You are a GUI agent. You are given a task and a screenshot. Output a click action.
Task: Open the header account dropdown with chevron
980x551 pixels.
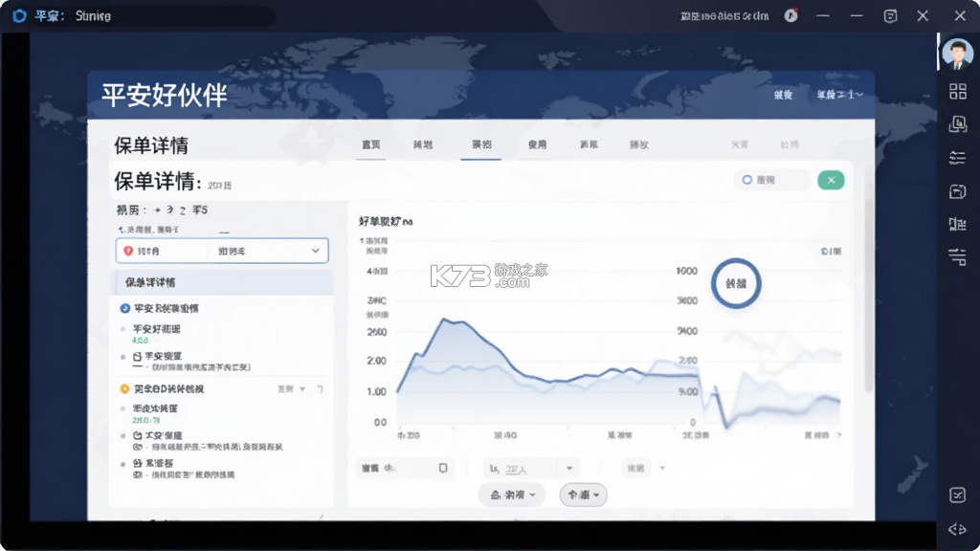point(839,95)
